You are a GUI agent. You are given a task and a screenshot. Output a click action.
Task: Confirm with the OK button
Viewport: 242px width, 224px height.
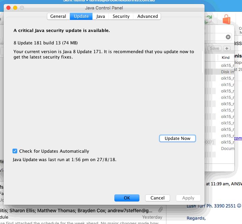pyautogui.click(x=127, y=198)
